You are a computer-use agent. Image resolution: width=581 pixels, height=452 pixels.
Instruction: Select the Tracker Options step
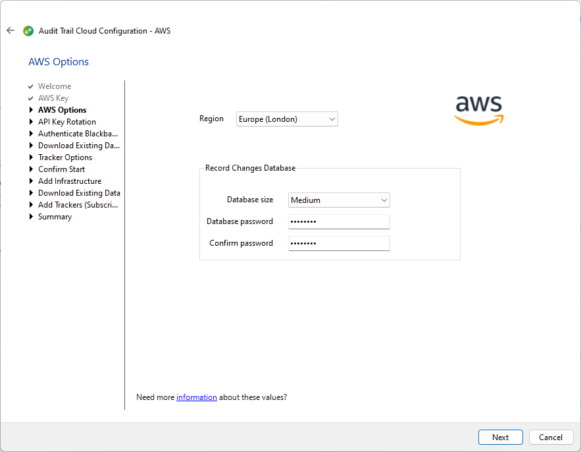click(65, 157)
